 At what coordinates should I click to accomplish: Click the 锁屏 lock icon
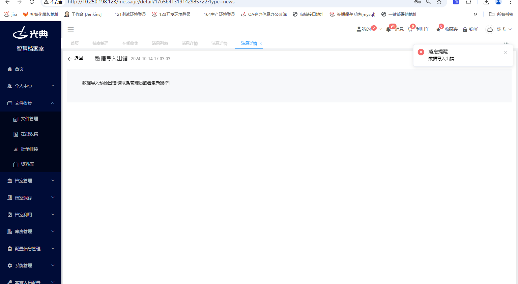click(465, 29)
